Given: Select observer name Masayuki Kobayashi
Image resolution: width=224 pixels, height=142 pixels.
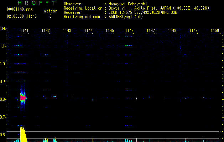Looking at the screenshot, I should click(128, 4).
